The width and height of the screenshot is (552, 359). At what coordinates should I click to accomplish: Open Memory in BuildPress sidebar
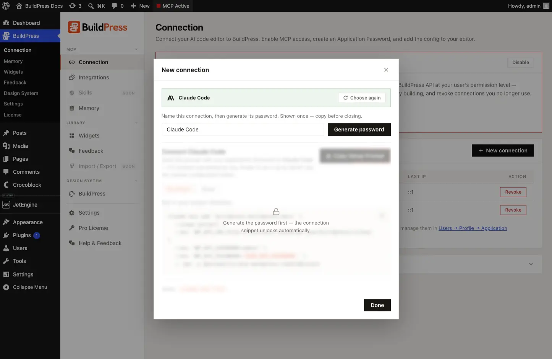click(102, 108)
